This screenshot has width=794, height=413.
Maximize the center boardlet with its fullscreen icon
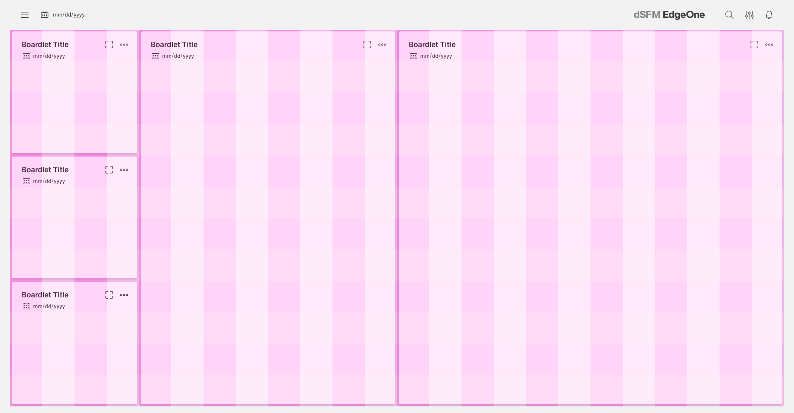[367, 45]
